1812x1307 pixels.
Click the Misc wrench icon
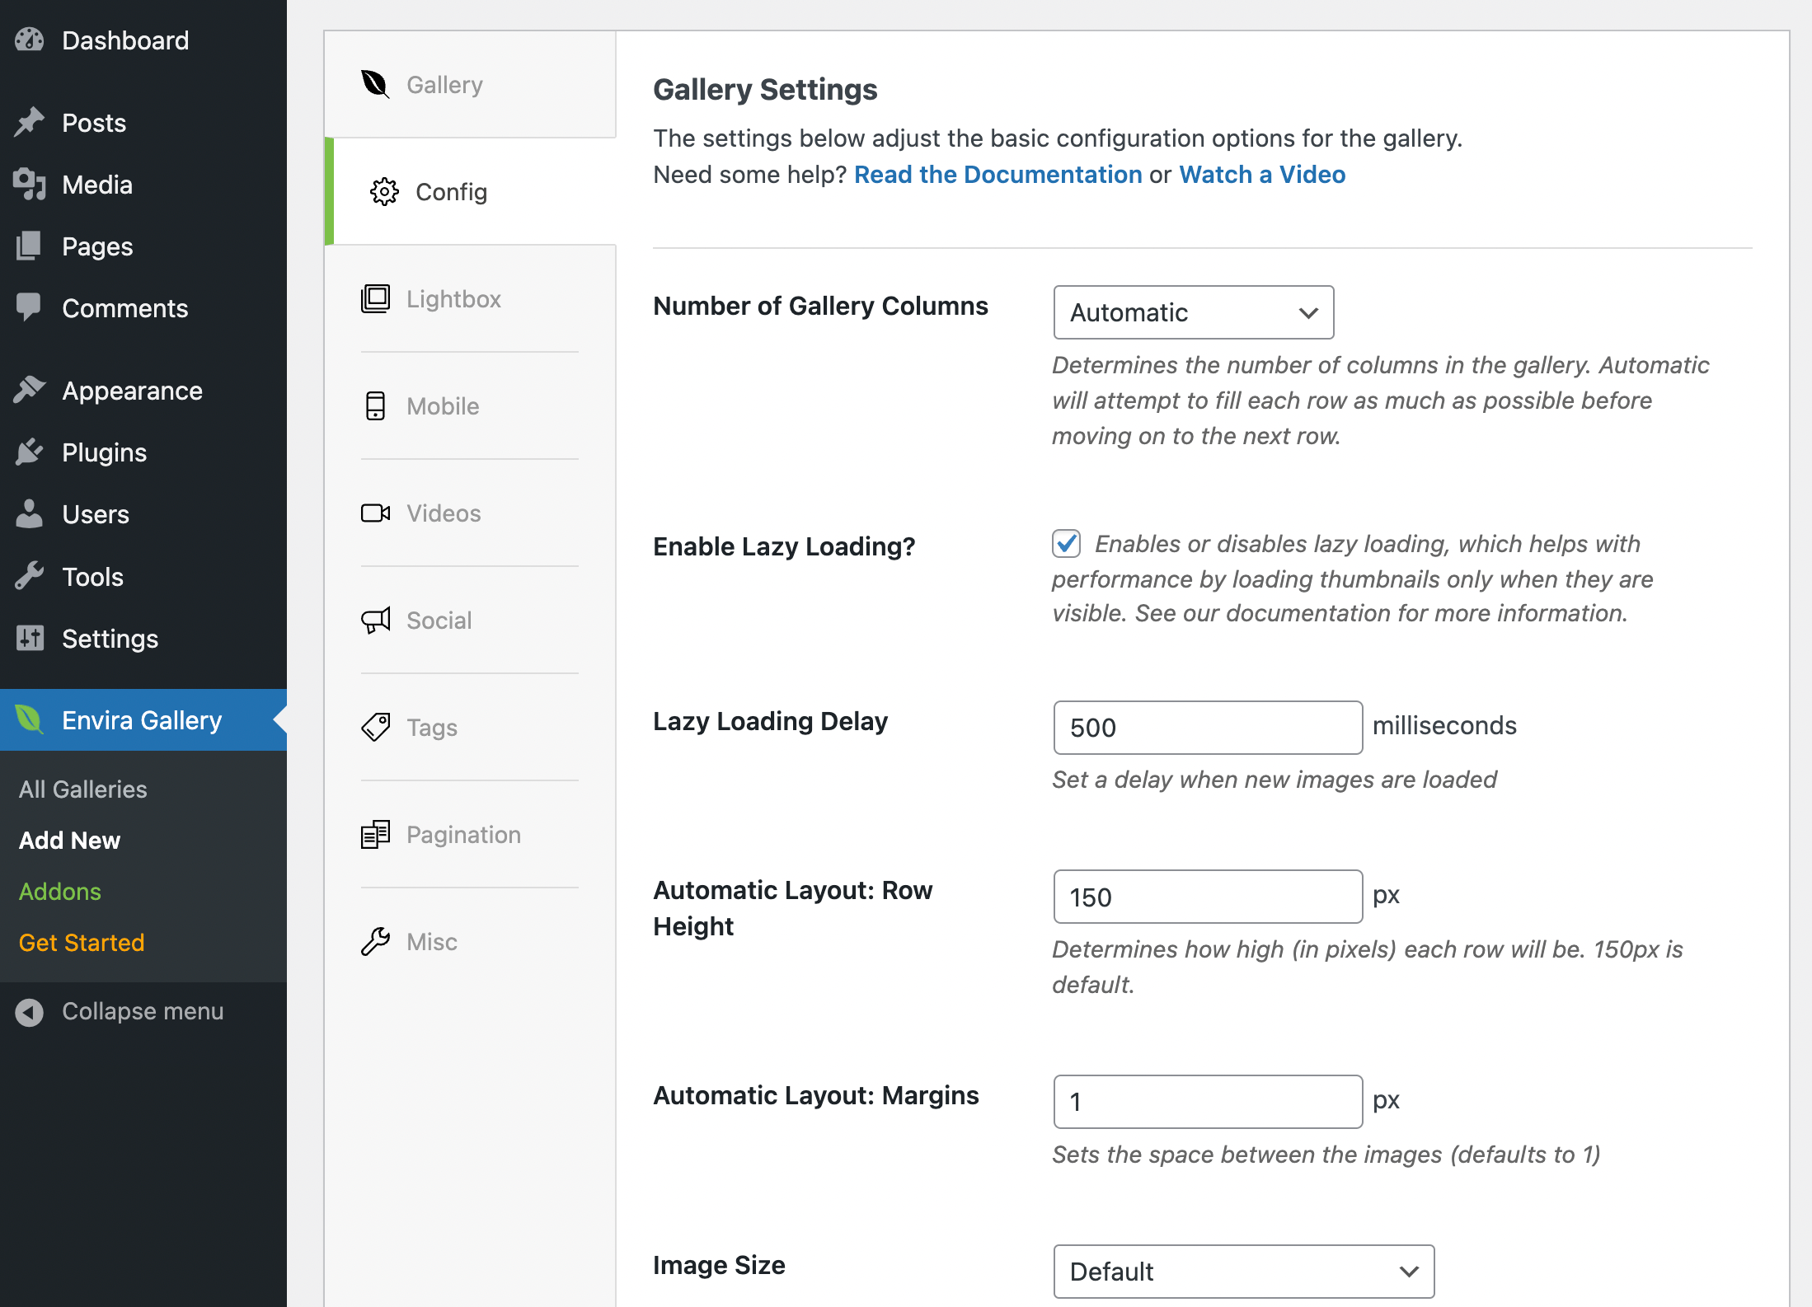coord(375,941)
